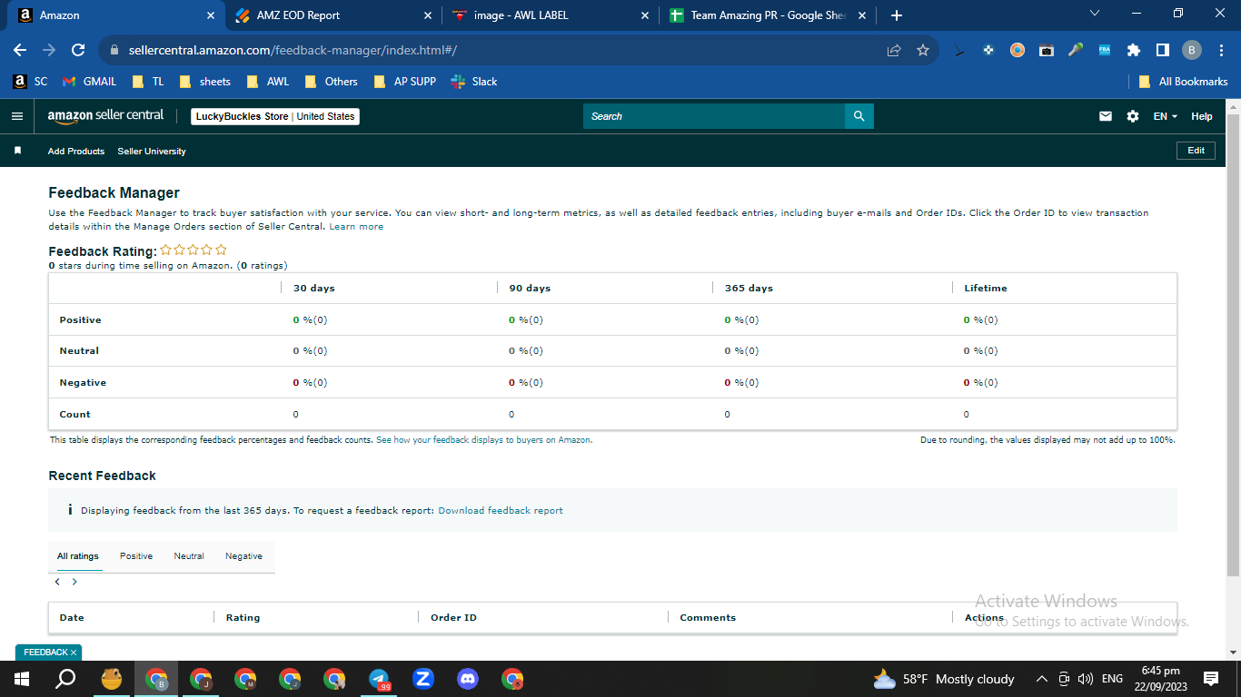Go to previous feedback page arrow
1241x697 pixels.
click(x=57, y=582)
